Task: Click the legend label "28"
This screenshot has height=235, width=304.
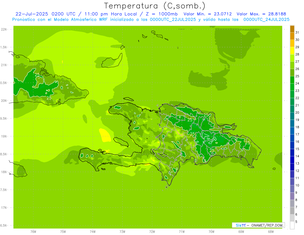Action: pyautogui.click(x=297, y=54)
